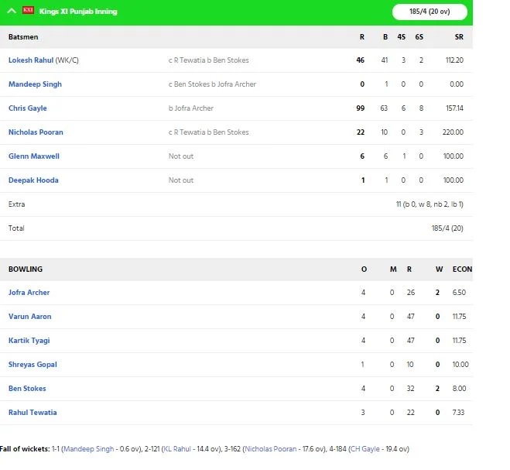Click the KXI team logo icon
The width and height of the screenshot is (510, 470).
pyautogui.click(x=28, y=10)
